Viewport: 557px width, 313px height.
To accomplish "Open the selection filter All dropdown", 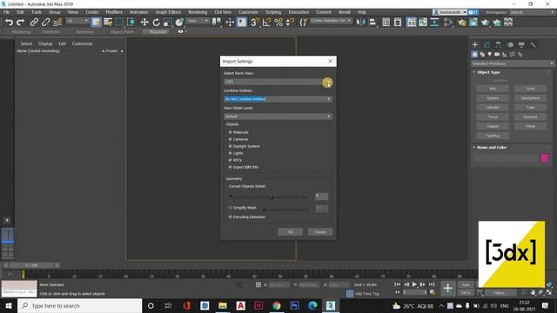I will click(x=77, y=21).
